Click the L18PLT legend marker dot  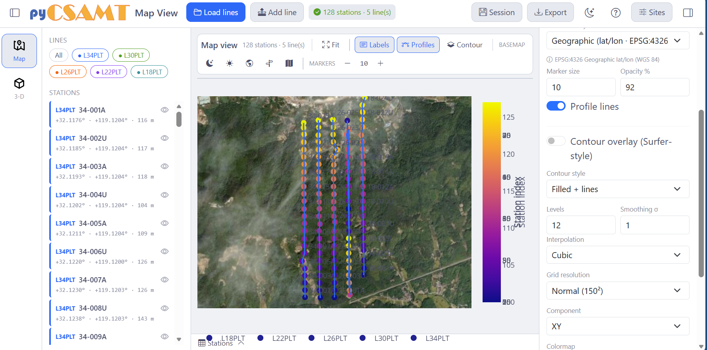pos(209,338)
